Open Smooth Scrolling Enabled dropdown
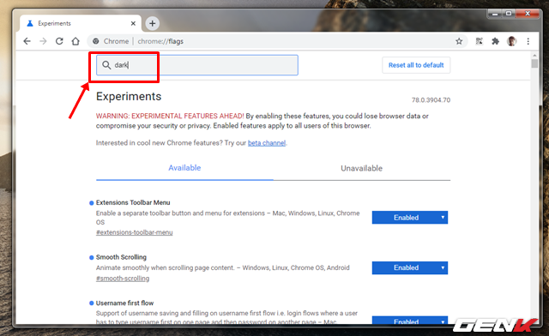The height and width of the screenshot is (336, 549). tap(410, 267)
